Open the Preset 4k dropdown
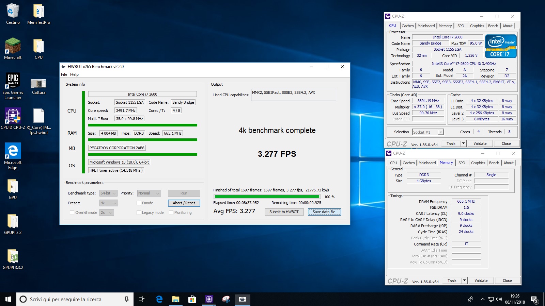This screenshot has width=545, height=306. [109, 203]
